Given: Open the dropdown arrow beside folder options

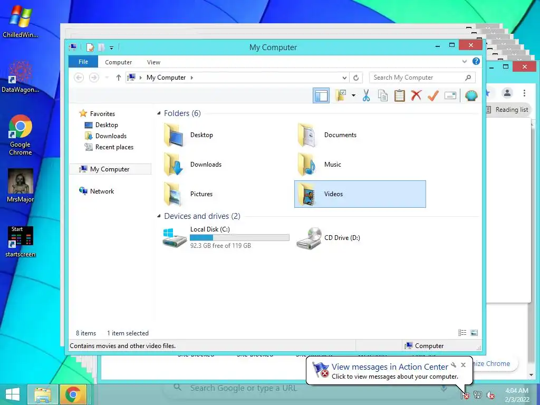Looking at the screenshot, I should (x=354, y=95).
